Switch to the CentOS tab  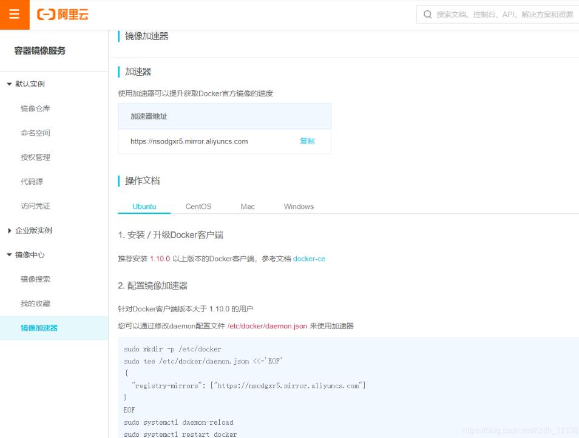pos(198,206)
